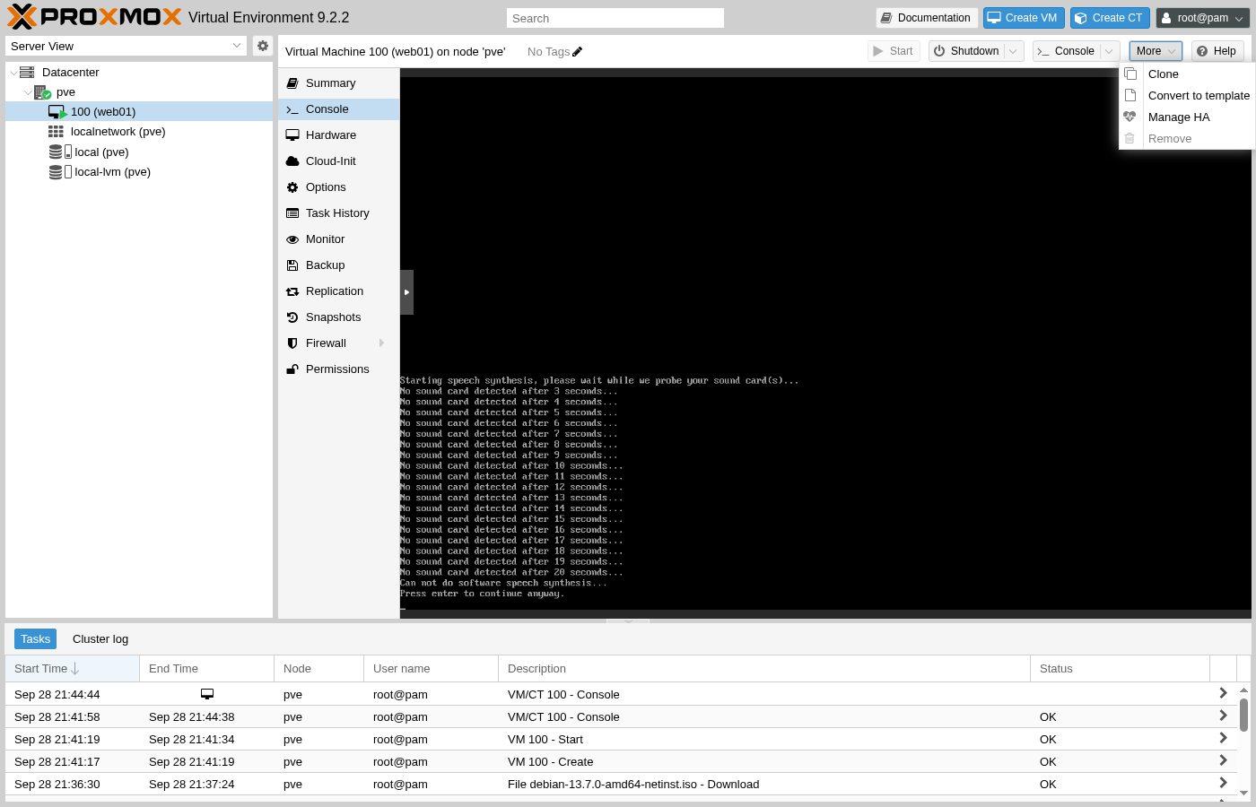Open the More dropdown button
1256x807 pixels.
tap(1156, 51)
